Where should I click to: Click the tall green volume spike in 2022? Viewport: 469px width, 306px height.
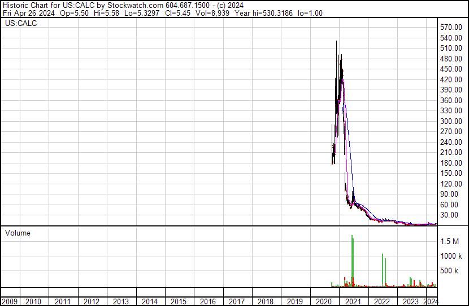[383, 270]
